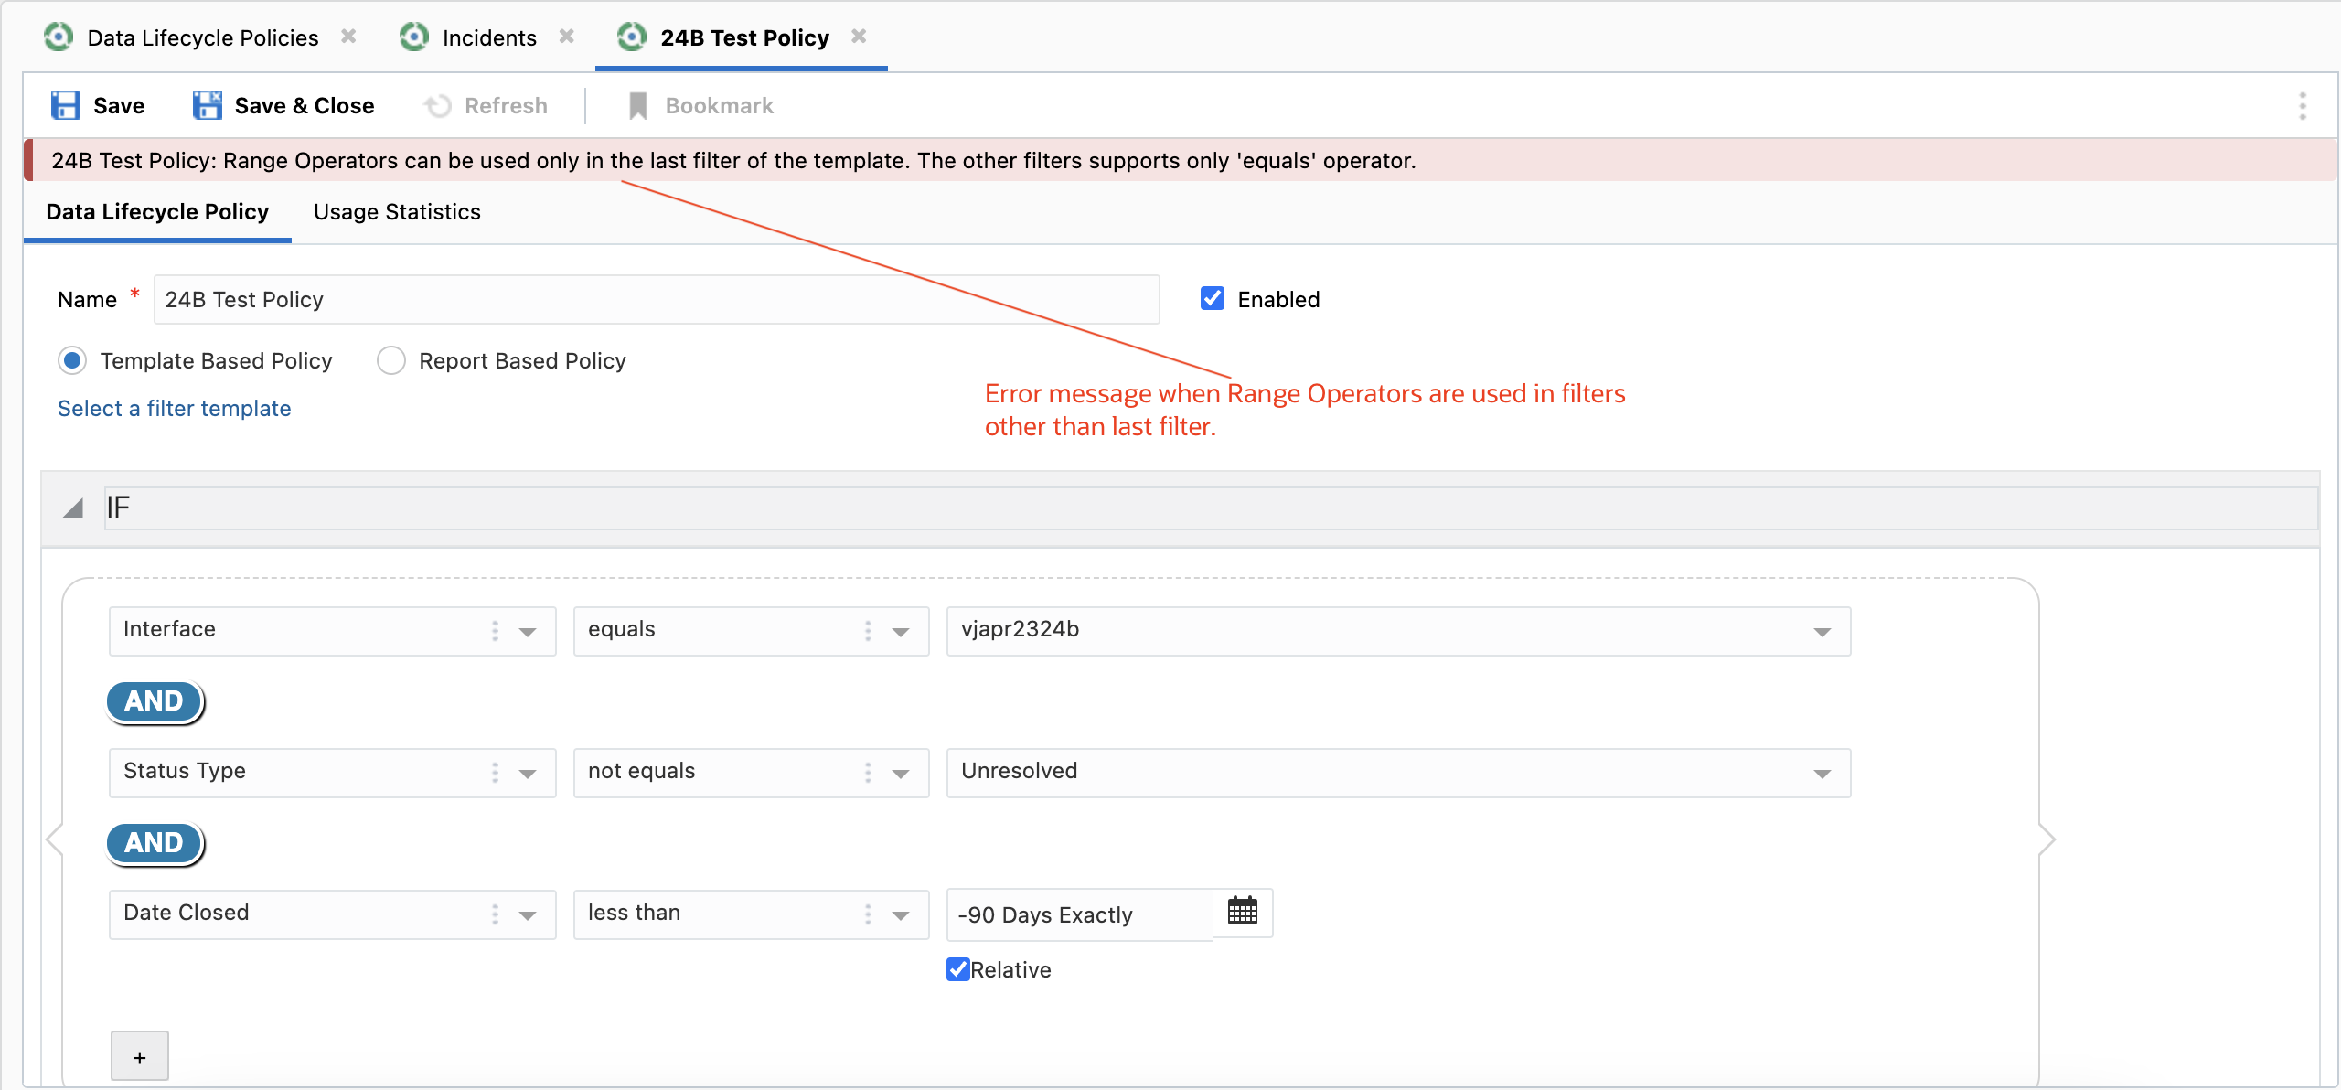Click the Bookmark flag icon

point(638,106)
